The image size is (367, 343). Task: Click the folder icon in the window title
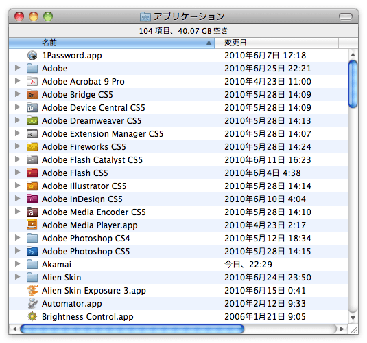tap(145, 16)
